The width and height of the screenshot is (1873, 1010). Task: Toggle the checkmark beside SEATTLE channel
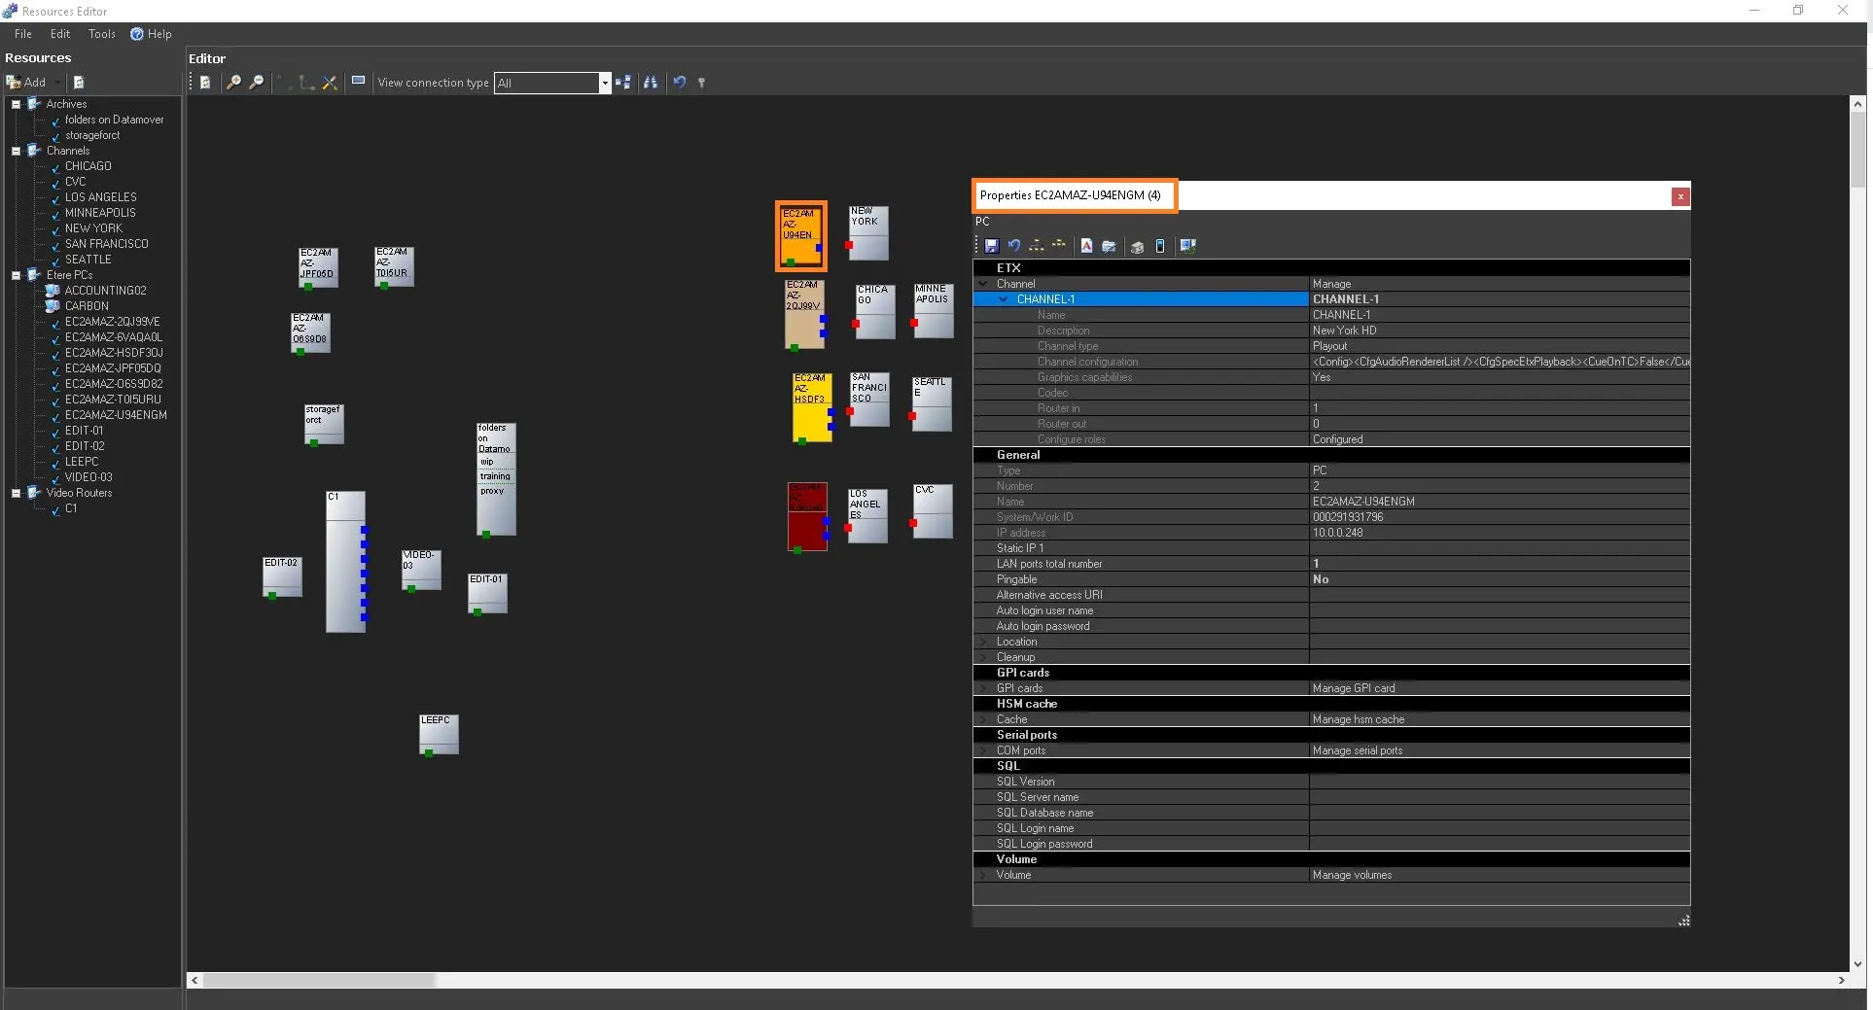(55, 261)
